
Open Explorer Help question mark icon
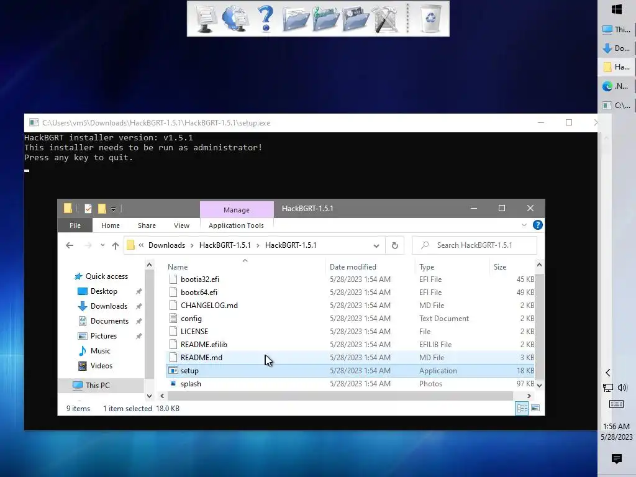click(x=537, y=225)
